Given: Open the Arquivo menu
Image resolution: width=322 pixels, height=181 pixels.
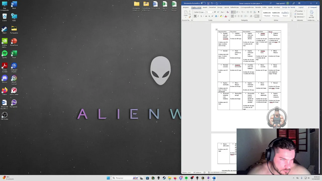Looking at the screenshot, I should click(x=186, y=7).
